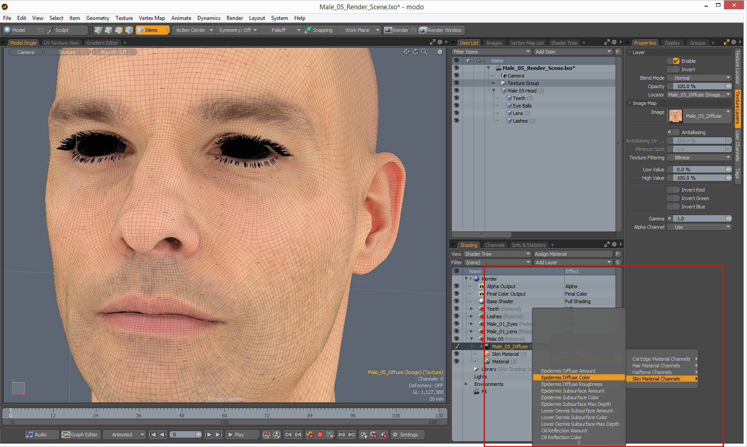Screen dimensions: 747x447
Task: Open the viewport zoom magnifier tool
Action: pyautogui.click(x=424, y=52)
